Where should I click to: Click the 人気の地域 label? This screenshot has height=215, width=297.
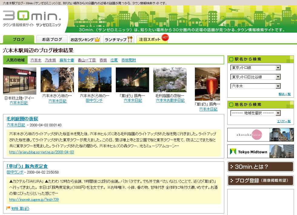15,60
